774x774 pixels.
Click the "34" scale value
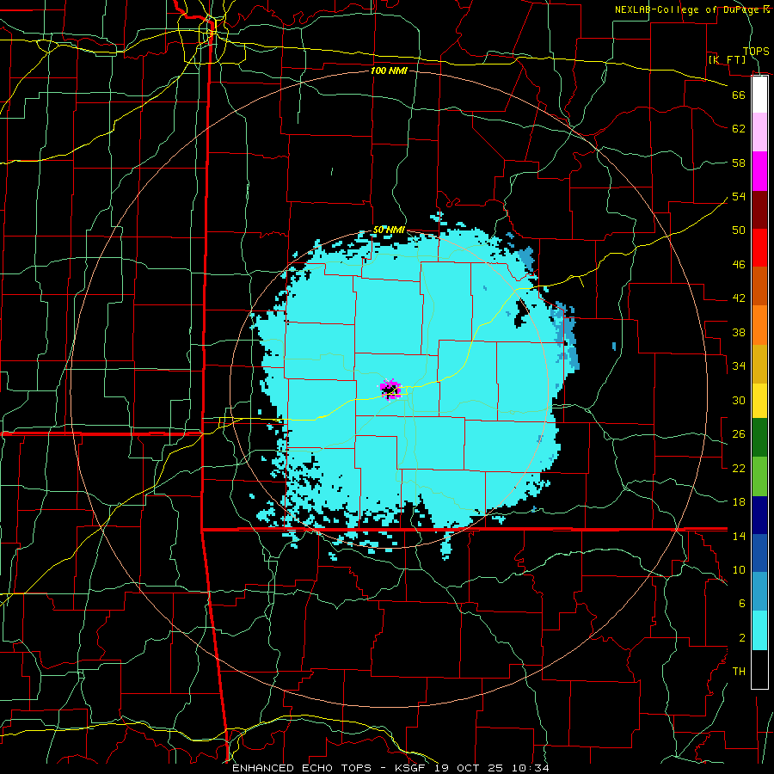[x=739, y=365]
